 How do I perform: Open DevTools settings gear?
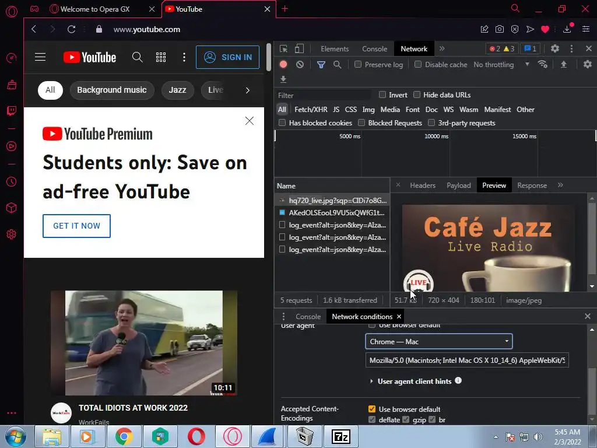click(555, 49)
